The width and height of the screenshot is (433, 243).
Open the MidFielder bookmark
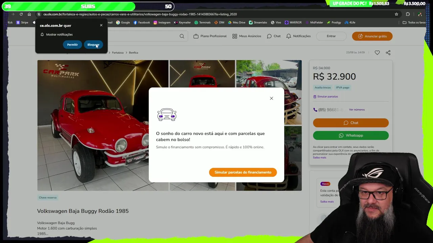click(x=314, y=23)
